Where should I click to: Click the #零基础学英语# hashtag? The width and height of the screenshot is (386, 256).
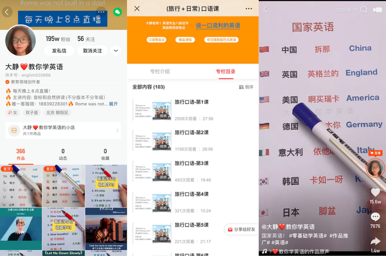tap(308, 236)
